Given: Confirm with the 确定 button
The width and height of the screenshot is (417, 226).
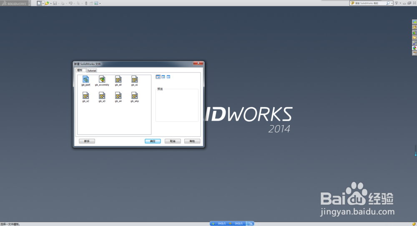Looking at the screenshot, I should (153, 141).
